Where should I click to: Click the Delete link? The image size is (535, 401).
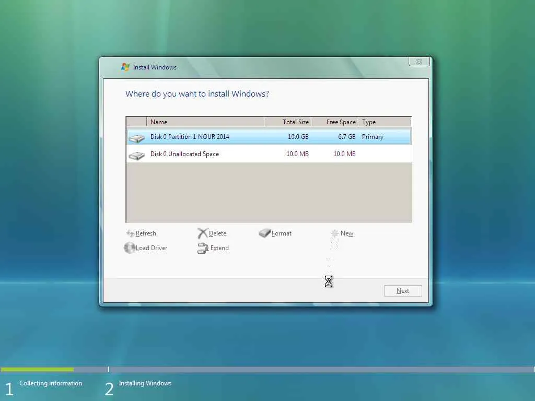(217, 233)
